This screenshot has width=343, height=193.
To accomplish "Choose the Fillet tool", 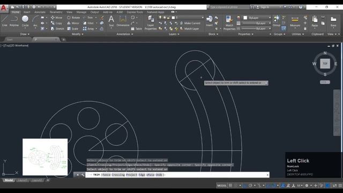I will [x=88, y=23].
